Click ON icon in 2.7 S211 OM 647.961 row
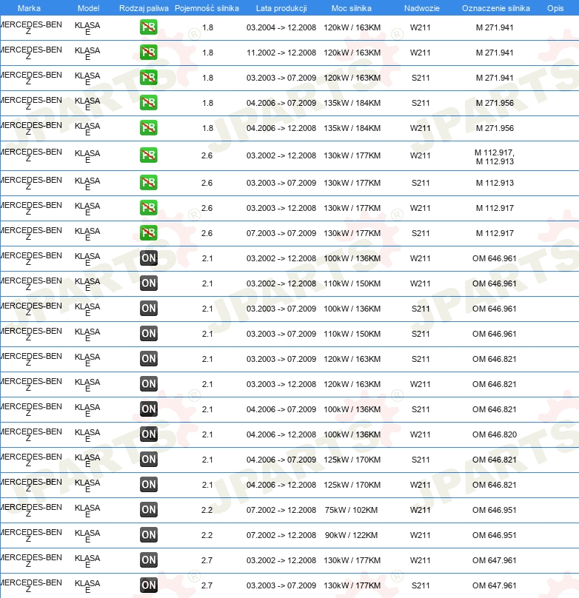The image size is (579, 598). point(148,585)
